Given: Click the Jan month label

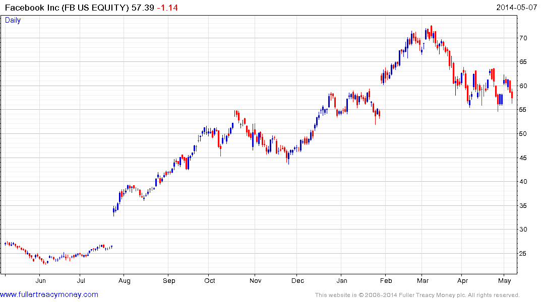Looking at the screenshot, I should pos(342,280).
